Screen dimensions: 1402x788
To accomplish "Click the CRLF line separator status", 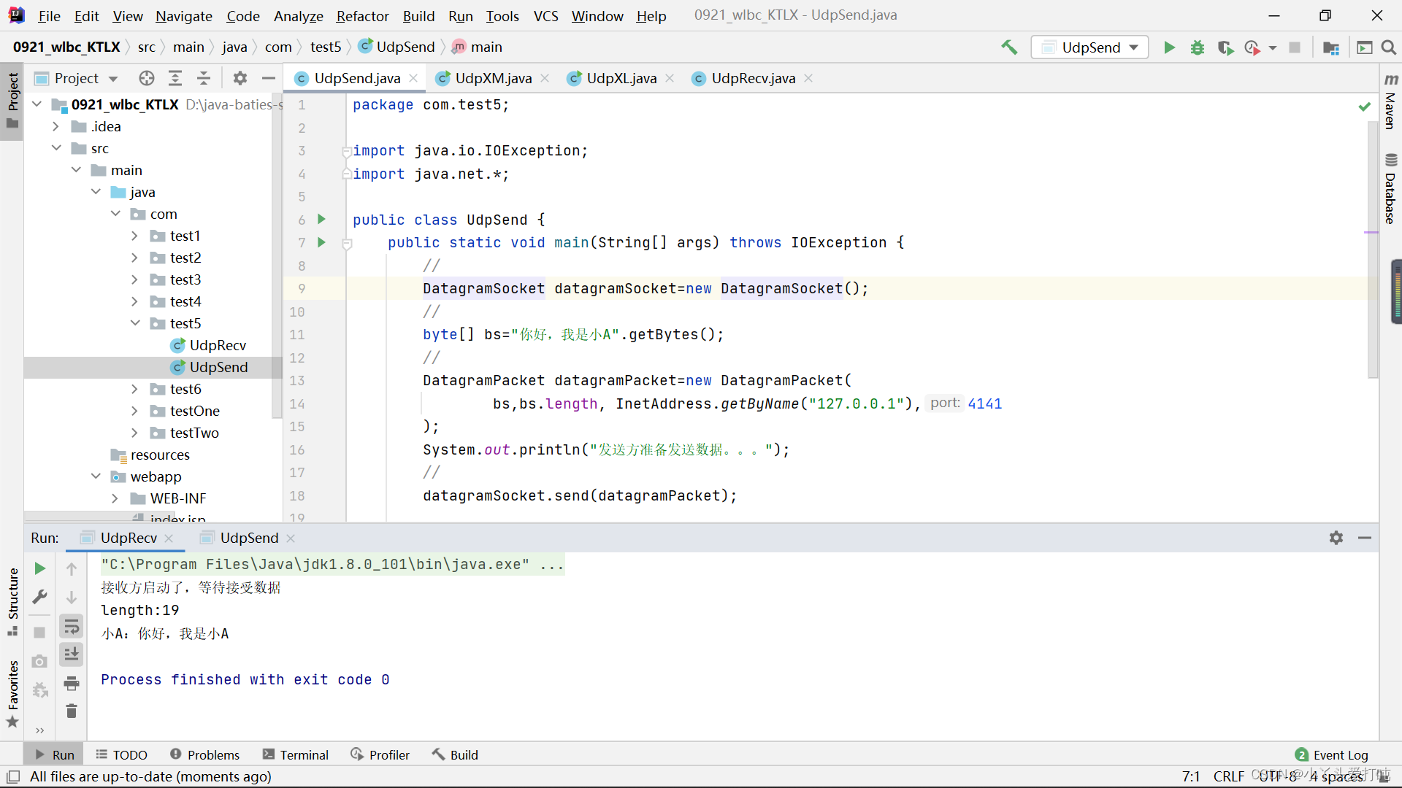I will (1228, 776).
